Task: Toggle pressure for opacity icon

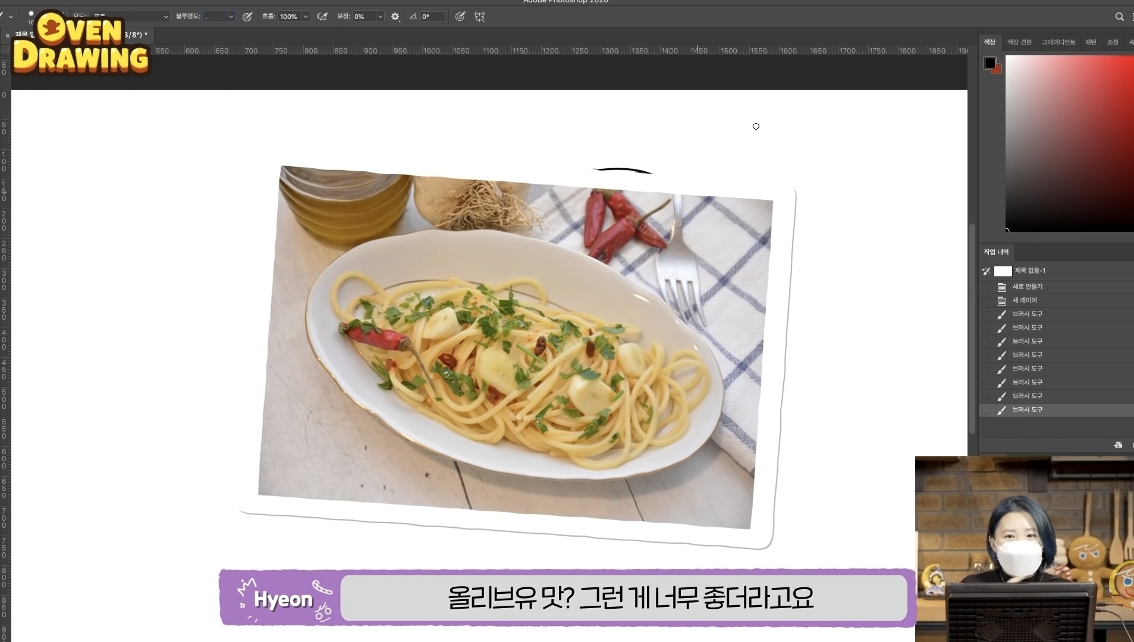Action: point(247,17)
